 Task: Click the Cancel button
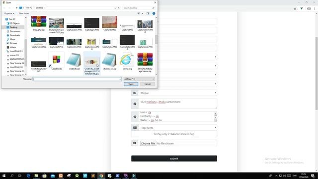pos(148,84)
